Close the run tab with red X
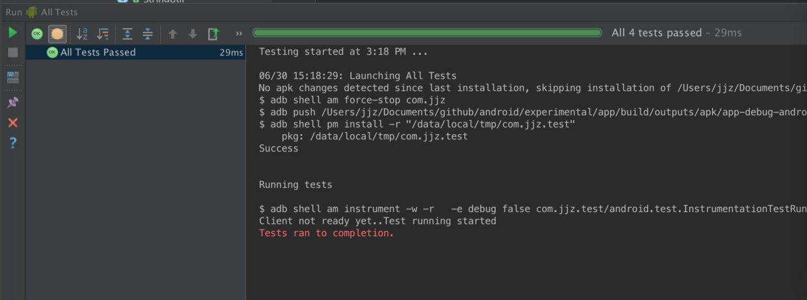The image size is (807, 300). pos(12,122)
